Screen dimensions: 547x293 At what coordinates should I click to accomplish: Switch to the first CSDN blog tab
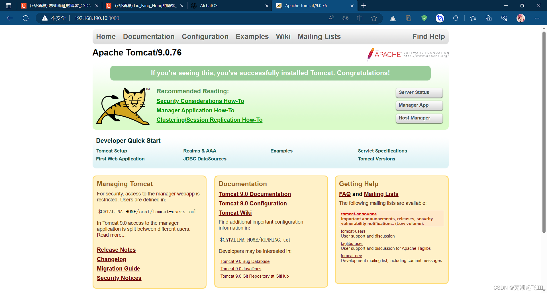(60, 6)
